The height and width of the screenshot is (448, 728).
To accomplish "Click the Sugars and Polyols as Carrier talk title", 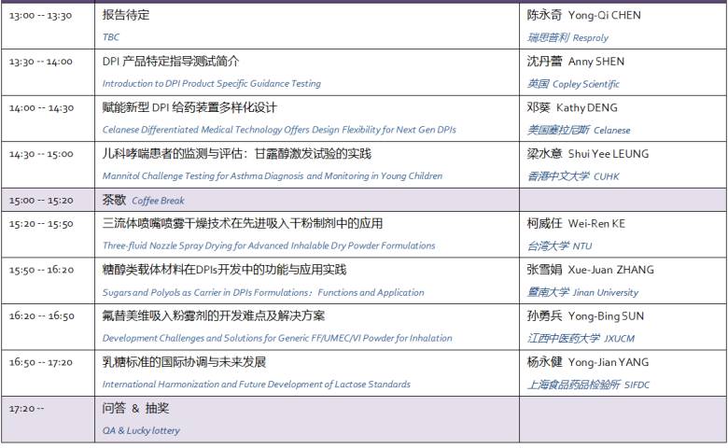I will (263, 292).
